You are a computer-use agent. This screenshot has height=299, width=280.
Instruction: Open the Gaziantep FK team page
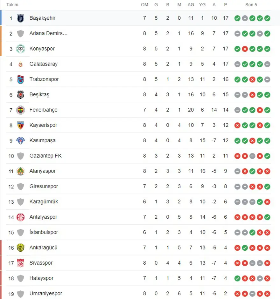[x=45, y=156]
